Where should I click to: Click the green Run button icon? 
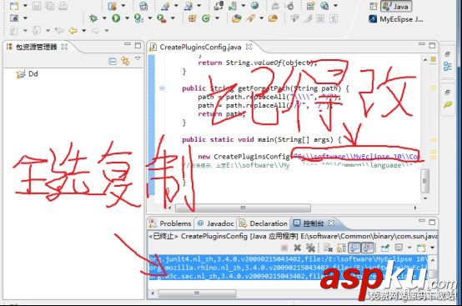pyautogui.click(x=116, y=18)
